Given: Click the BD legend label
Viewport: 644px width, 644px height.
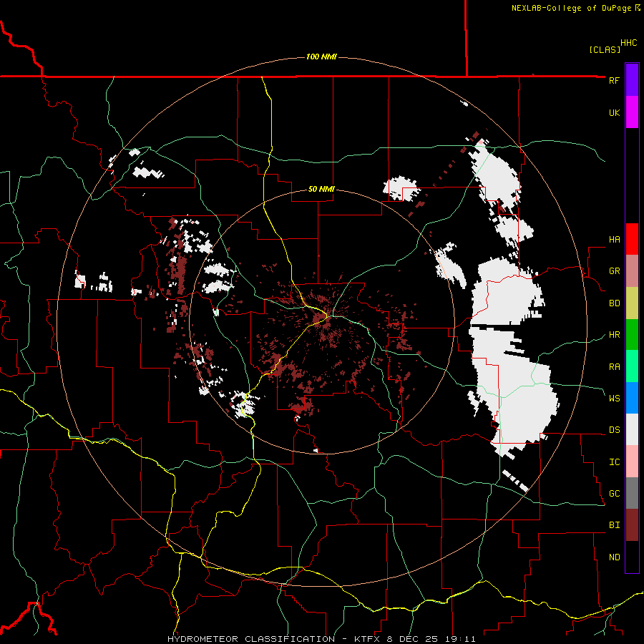Looking at the screenshot, I should tap(614, 303).
